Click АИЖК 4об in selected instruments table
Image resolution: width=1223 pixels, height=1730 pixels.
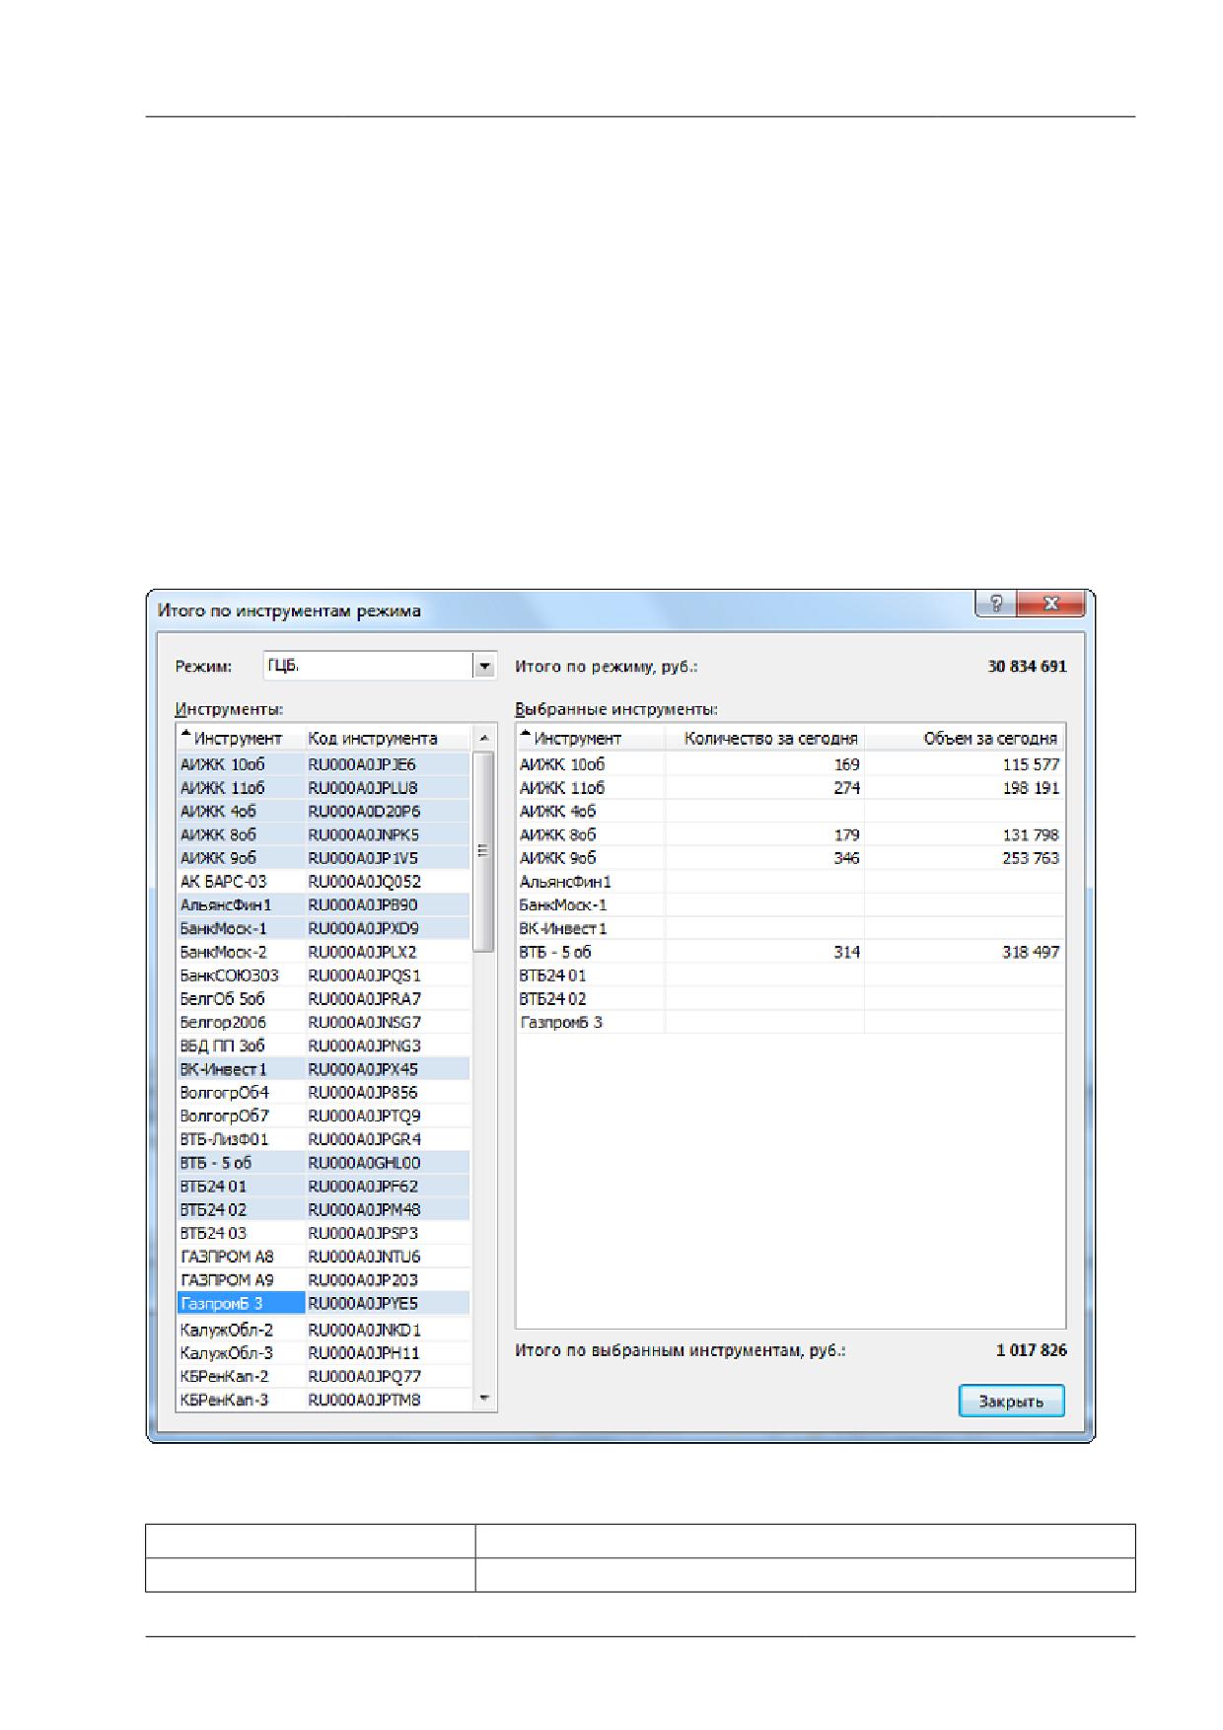click(790, 811)
